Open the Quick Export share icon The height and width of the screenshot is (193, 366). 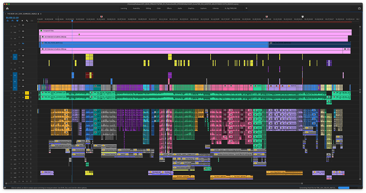click(359, 8)
